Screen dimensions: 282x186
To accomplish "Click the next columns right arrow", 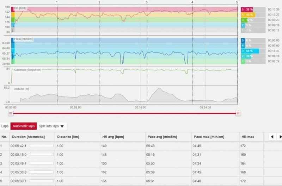I will [x=280, y=137].
